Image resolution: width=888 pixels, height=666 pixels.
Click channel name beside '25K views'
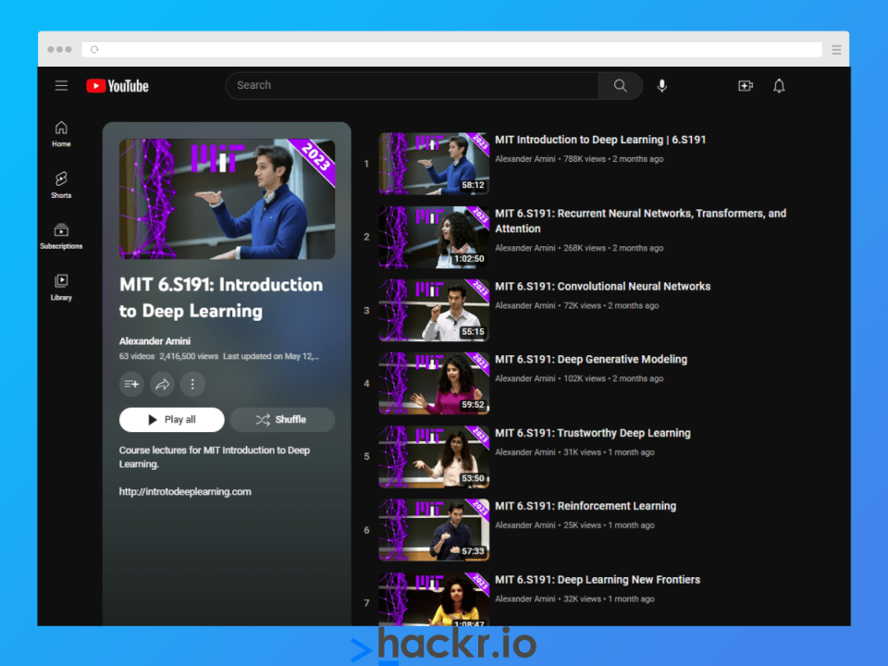[525, 525]
